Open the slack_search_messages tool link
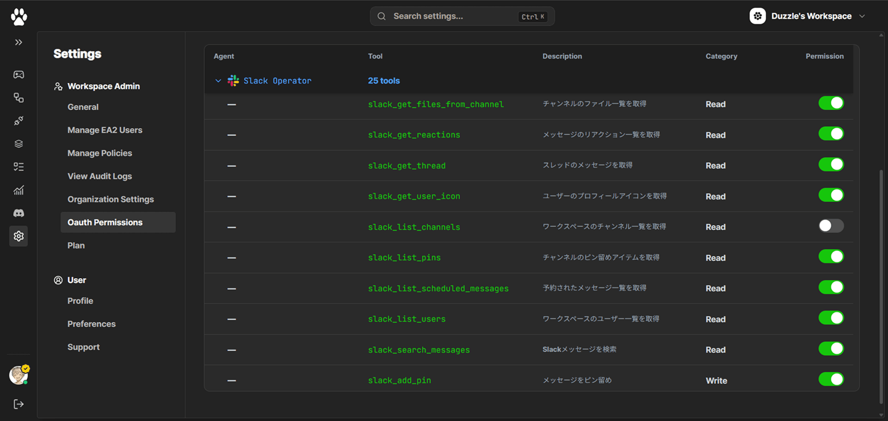This screenshot has width=888, height=421. click(x=419, y=349)
